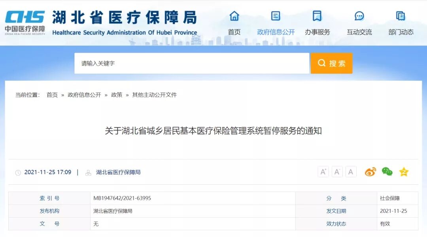Click the 互动交流 chat bubble icon
The image size is (427, 237).
coord(359,16)
